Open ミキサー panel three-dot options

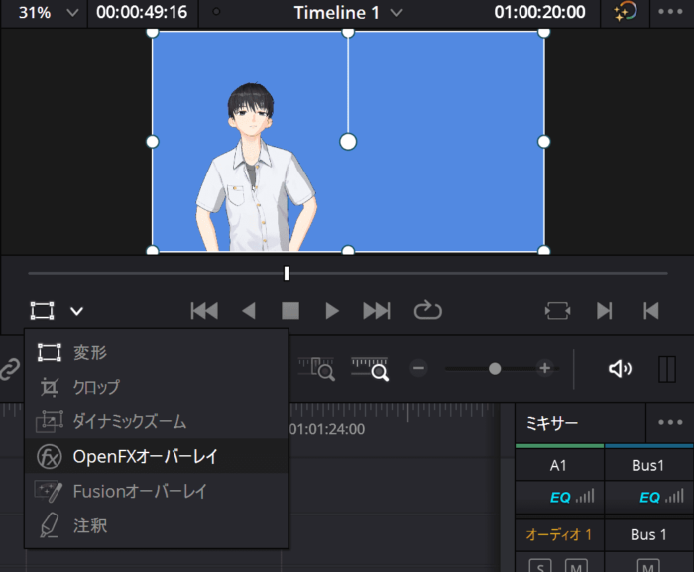(670, 422)
